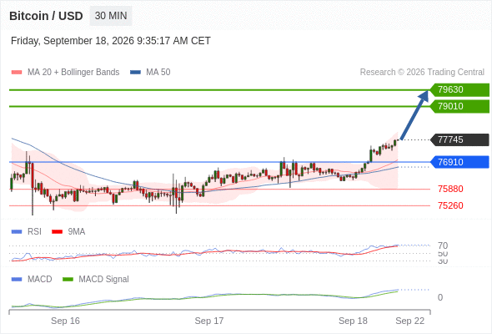492x334 pixels.
Task: Click the MA 20 + Bollinger Bands legend swatch
Action: point(17,73)
